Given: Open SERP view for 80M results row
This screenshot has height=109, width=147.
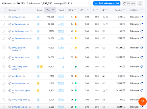Looking at the screenshot, I should pos(124,38).
